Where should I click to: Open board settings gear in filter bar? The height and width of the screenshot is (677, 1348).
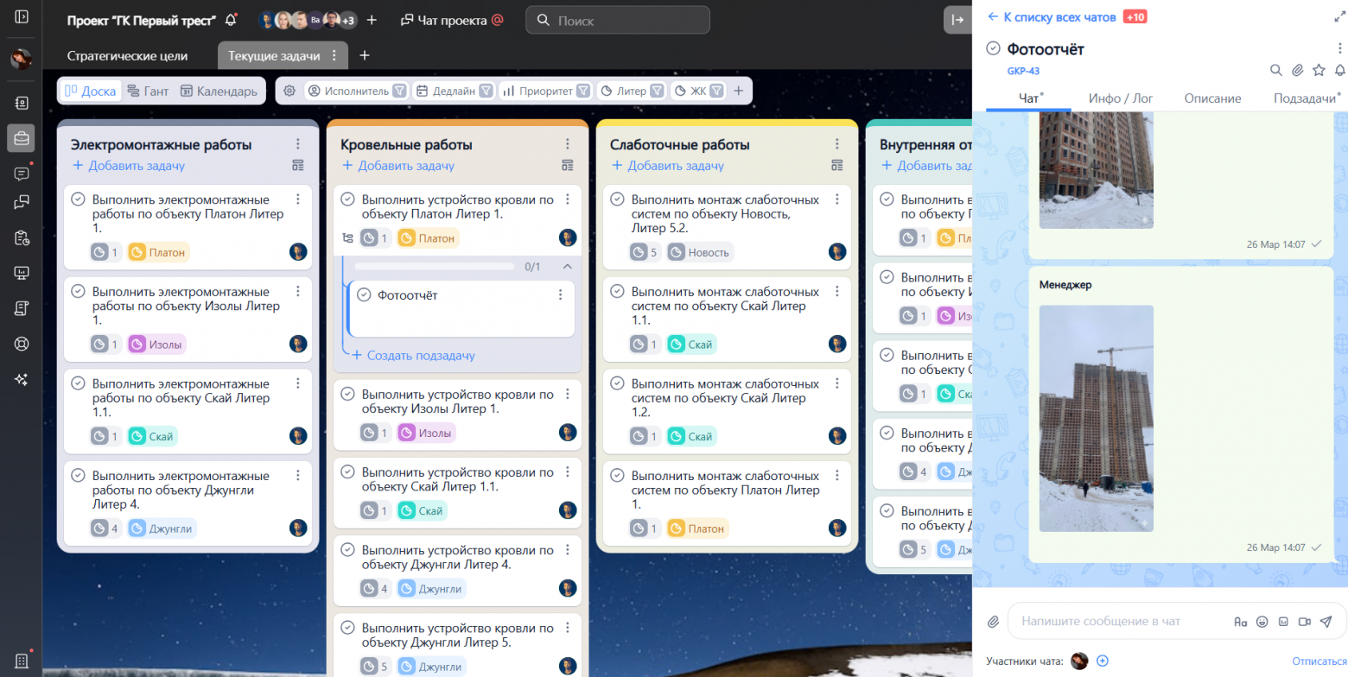click(x=289, y=91)
